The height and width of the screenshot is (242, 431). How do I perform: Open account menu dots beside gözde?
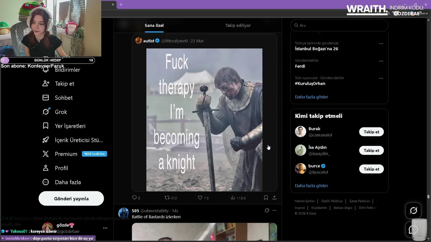tap(105, 228)
